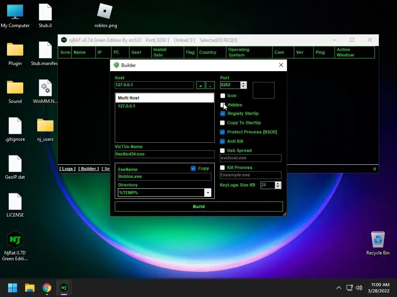This screenshot has width=397, height=297.
Task: Select the GeoIP.dat file icon
Action: click(x=15, y=167)
